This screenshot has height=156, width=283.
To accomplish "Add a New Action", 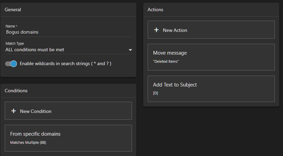I will pyautogui.click(x=211, y=30).
